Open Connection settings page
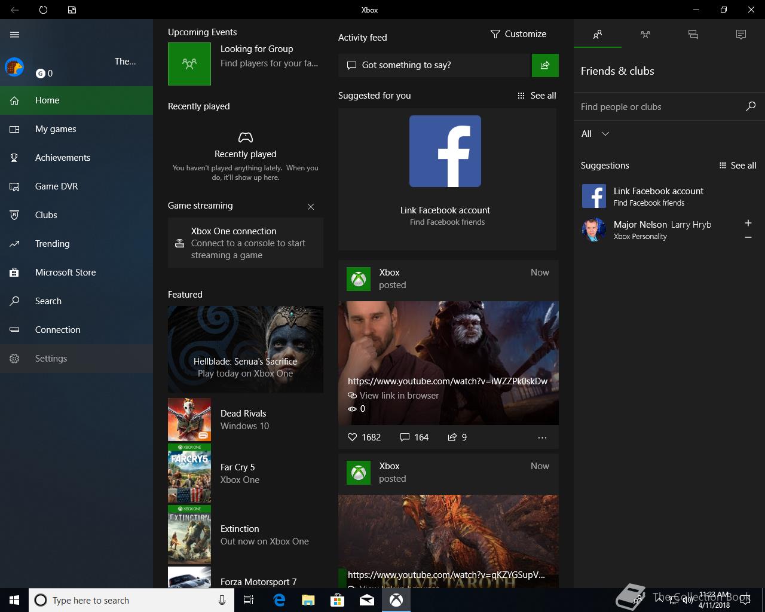This screenshot has width=765, height=612. coord(76,330)
